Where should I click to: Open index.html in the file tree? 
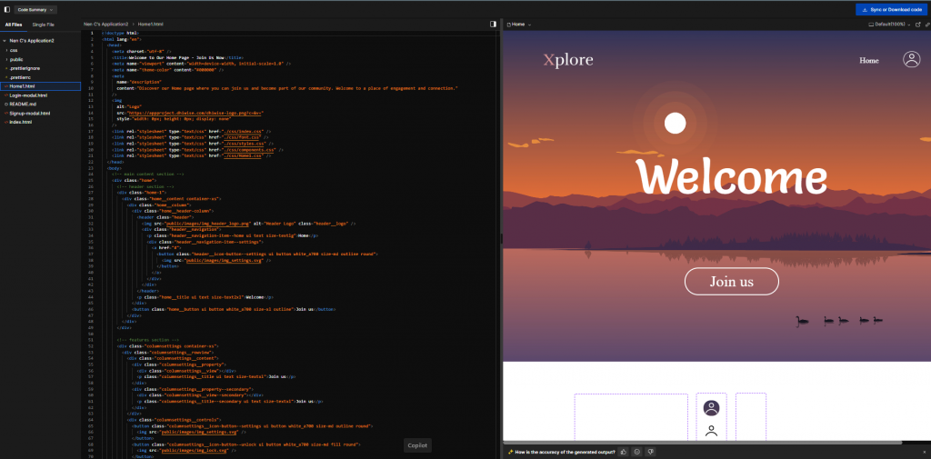click(20, 122)
